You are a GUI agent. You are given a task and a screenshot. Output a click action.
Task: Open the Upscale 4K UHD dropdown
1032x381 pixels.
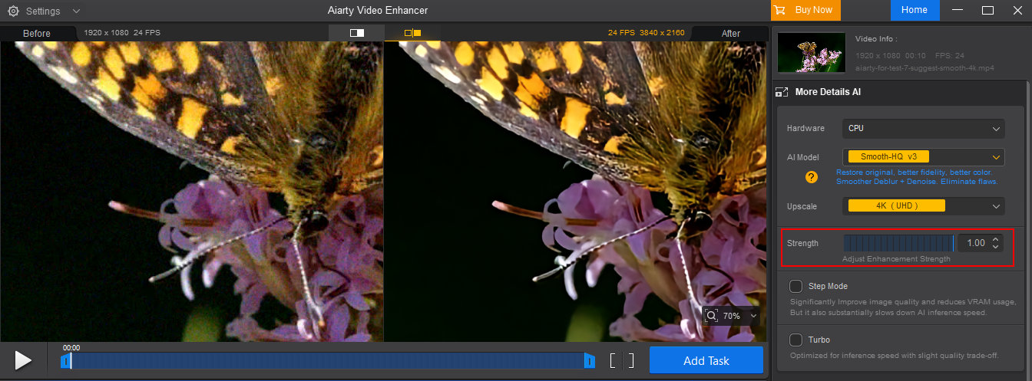point(923,206)
